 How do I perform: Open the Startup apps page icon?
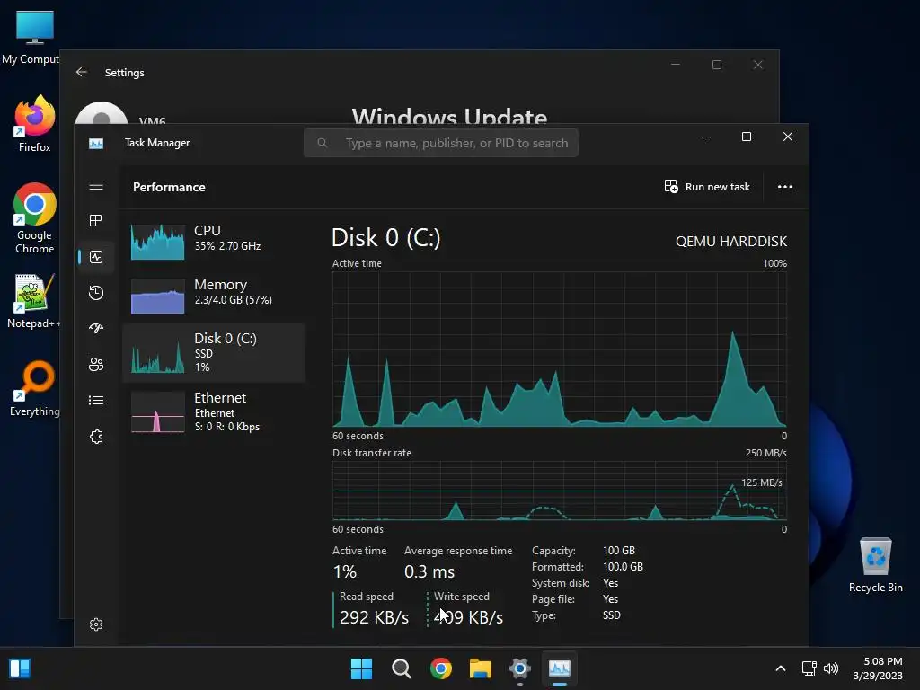[x=96, y=329]
